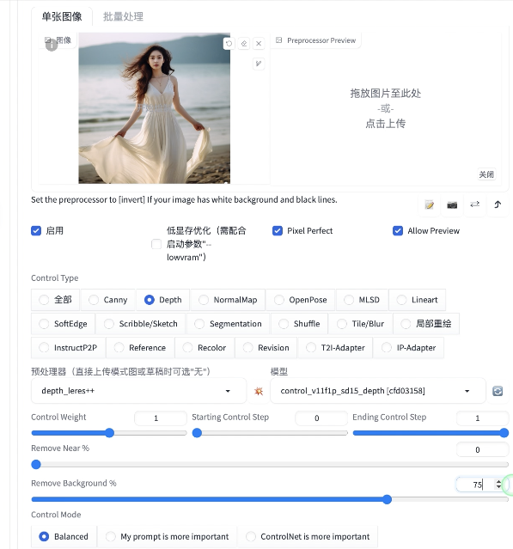Click the upward arrow send dimensions icon
This screenshot has height=549, width=513.
498,204
